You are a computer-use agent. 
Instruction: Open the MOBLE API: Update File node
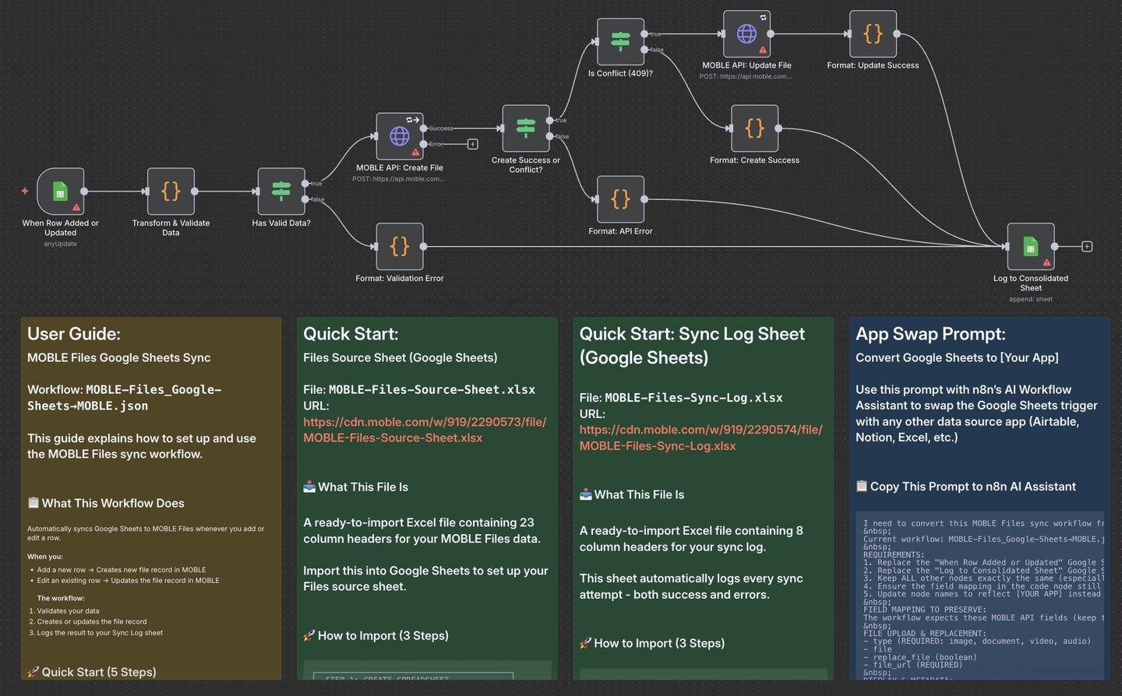tap(746, 34)
